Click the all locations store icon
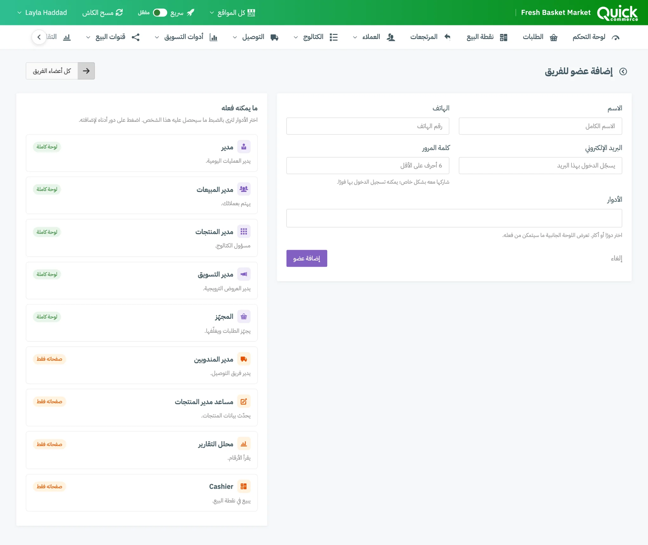The height and width of the screenshot is (545, 648). (x=251, y=13)
